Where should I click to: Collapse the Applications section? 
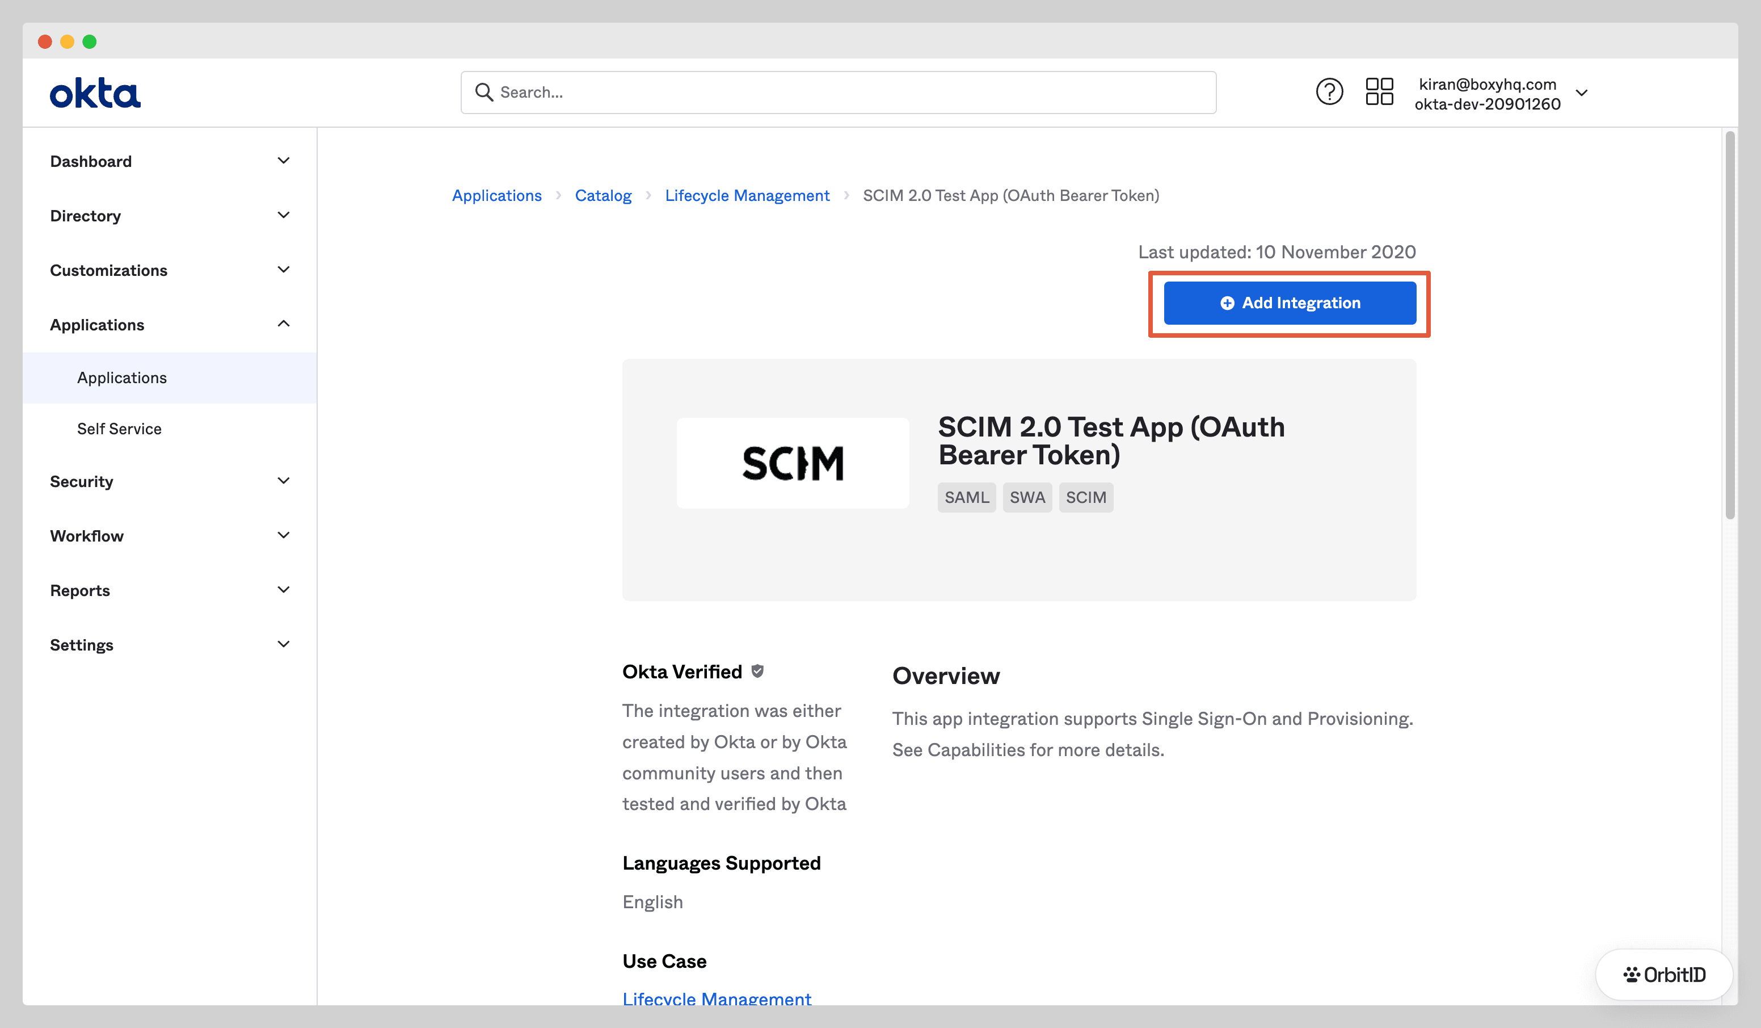coord(169,325)
